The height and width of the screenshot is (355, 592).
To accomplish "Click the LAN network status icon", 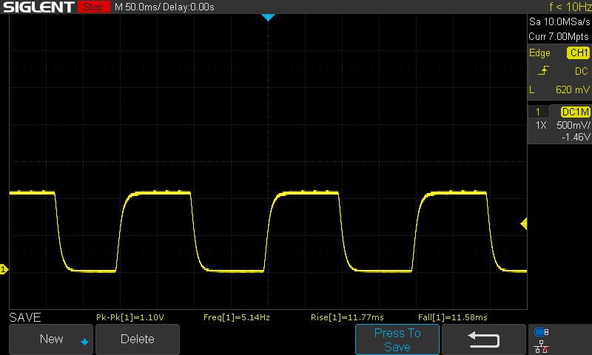I will coord(542,346).
